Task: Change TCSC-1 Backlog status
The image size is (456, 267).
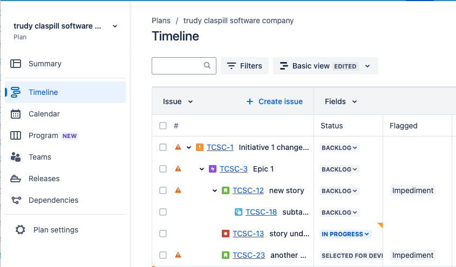Action: 339,148
